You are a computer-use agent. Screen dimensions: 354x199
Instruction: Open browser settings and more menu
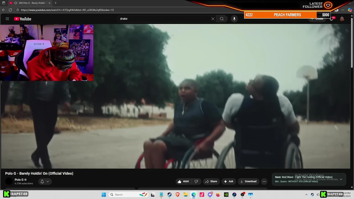pyautogui.click(x=343, y=10)
